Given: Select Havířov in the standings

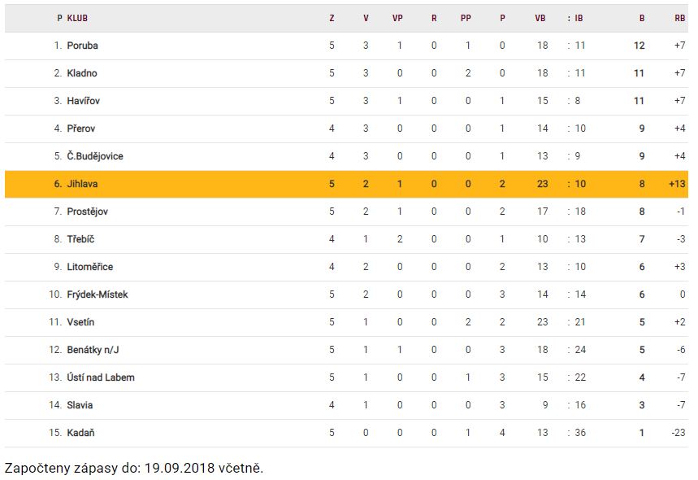Looking at the screenshot, I should click(x=84, y=101).
